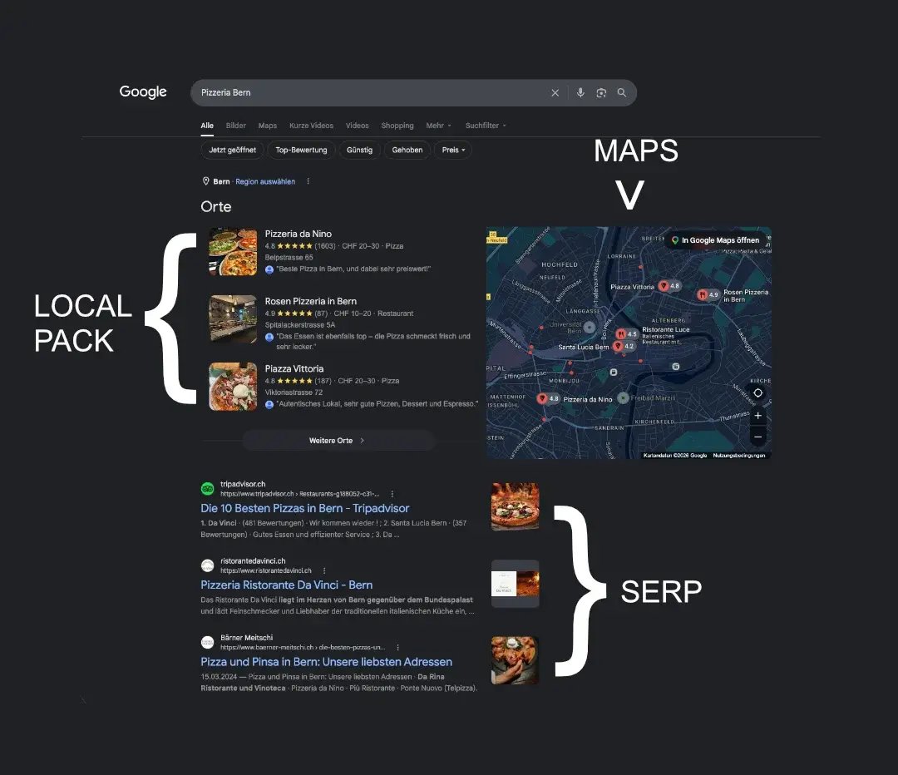The image size is (898, 775).
Task: Toggle the Gehoben filter chip
Action: (x=407, y=150)
